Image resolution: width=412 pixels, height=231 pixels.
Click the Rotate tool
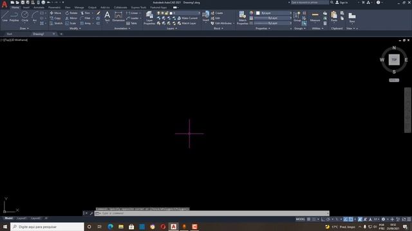71,13
